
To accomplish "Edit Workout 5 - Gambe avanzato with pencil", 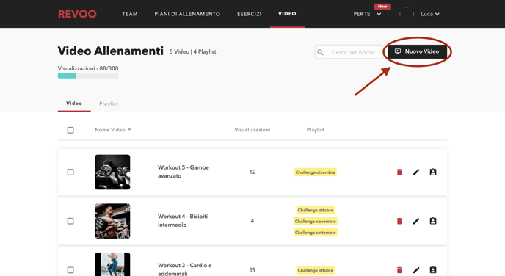I will (x=416, y=172).
